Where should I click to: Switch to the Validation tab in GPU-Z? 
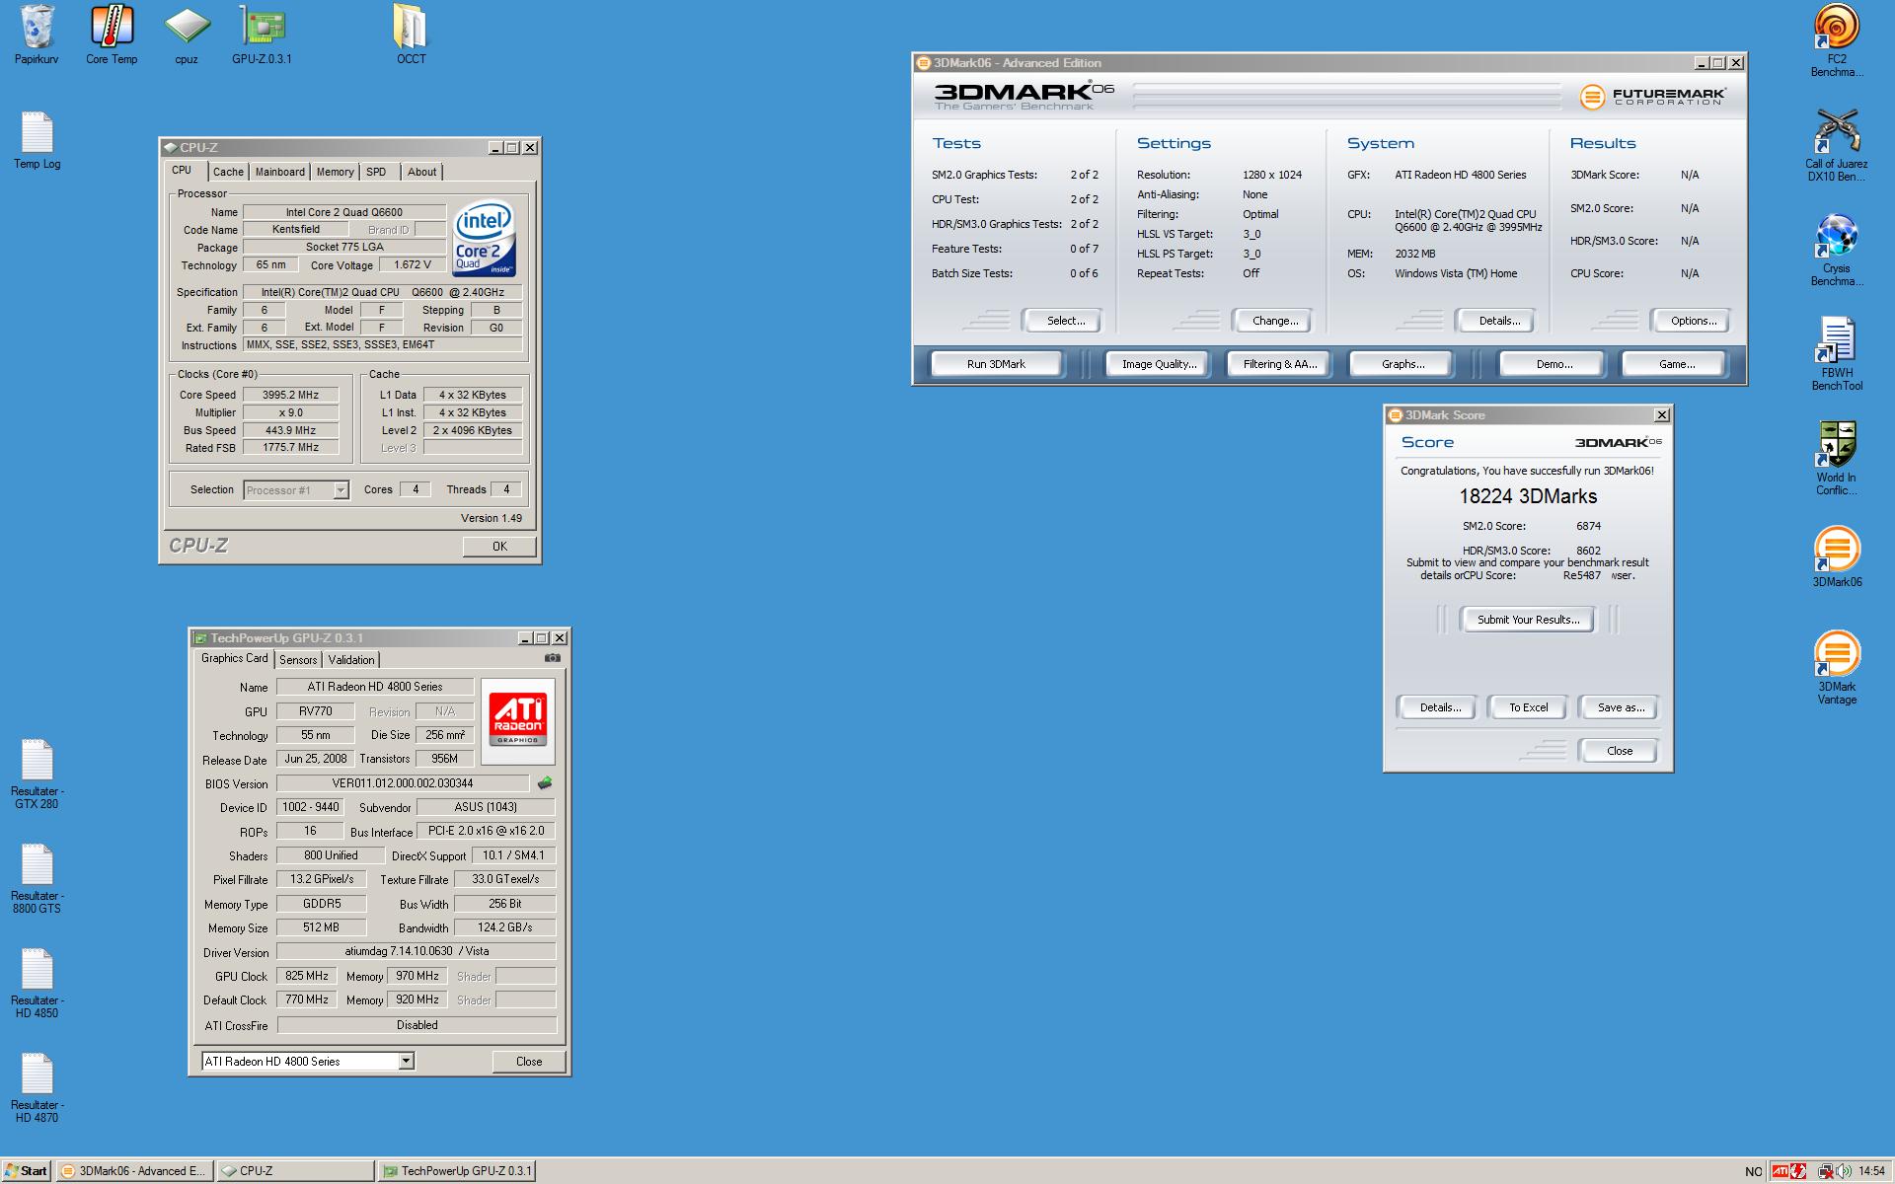pos(351,660)
